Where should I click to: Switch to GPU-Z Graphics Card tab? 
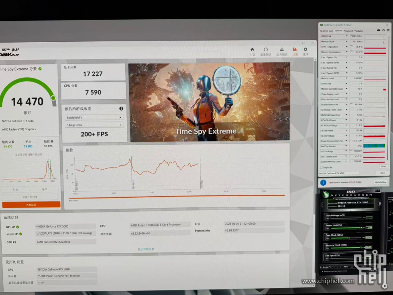pos(327,31)
